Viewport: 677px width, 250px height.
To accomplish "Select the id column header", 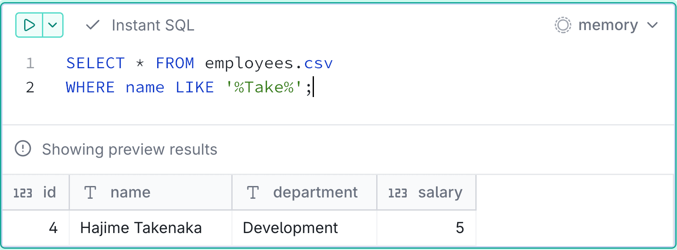I will pos(36,192).
